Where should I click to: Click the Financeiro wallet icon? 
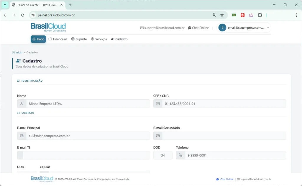click(x=50, y=39)
